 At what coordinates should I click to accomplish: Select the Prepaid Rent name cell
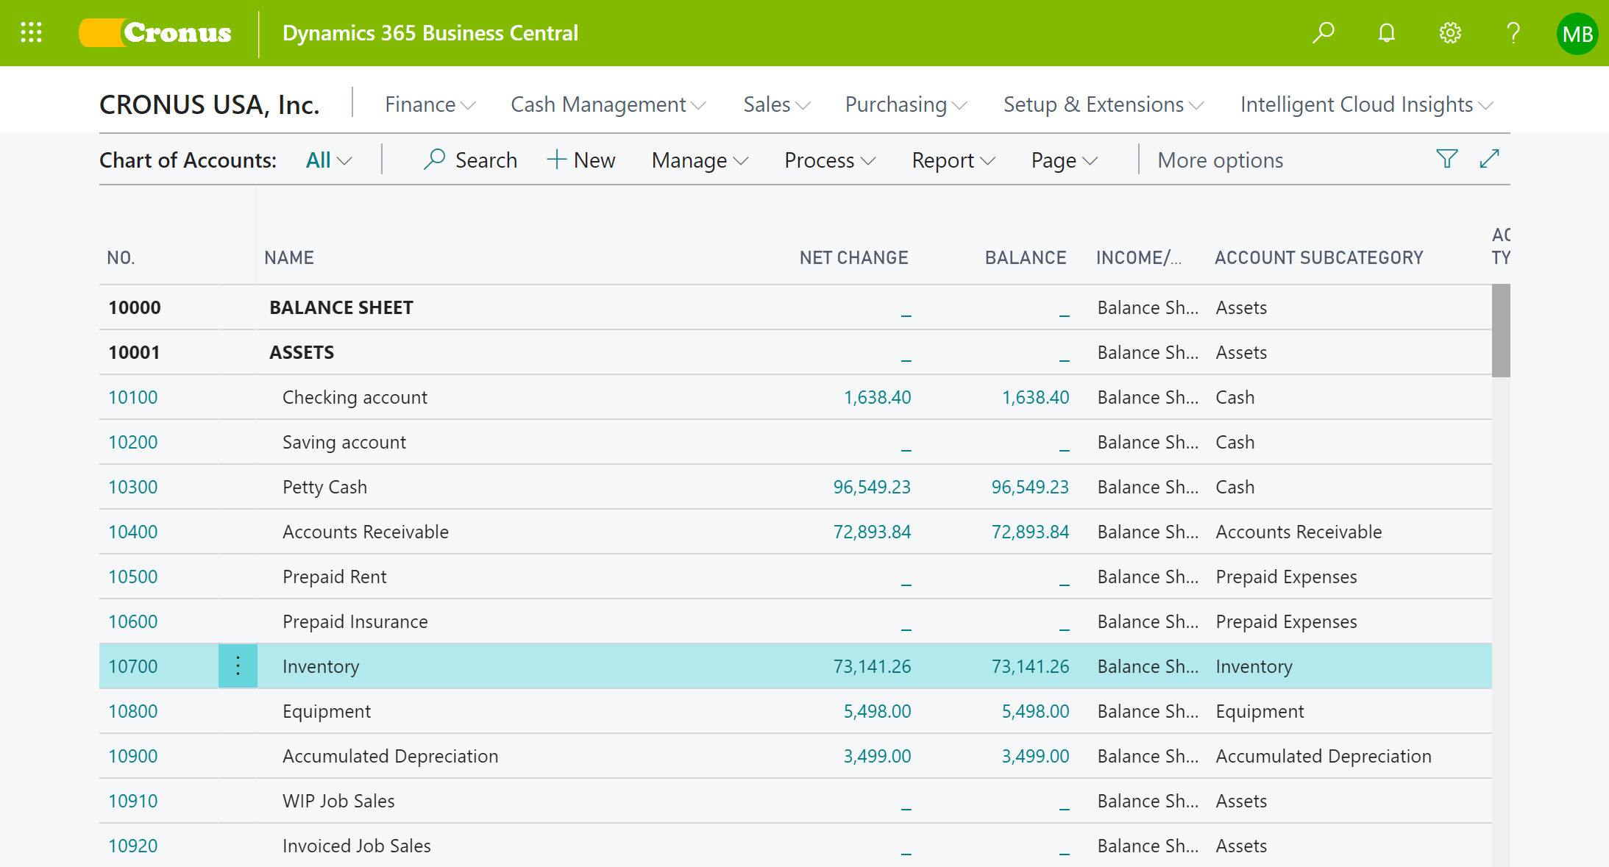tap(334, 577)
